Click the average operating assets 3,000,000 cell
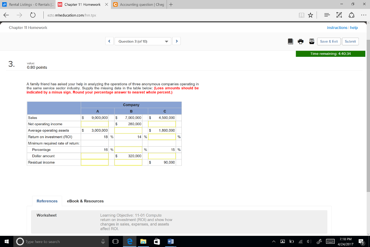This screenshot has width=370, height=247. click(x=95, y=130)
